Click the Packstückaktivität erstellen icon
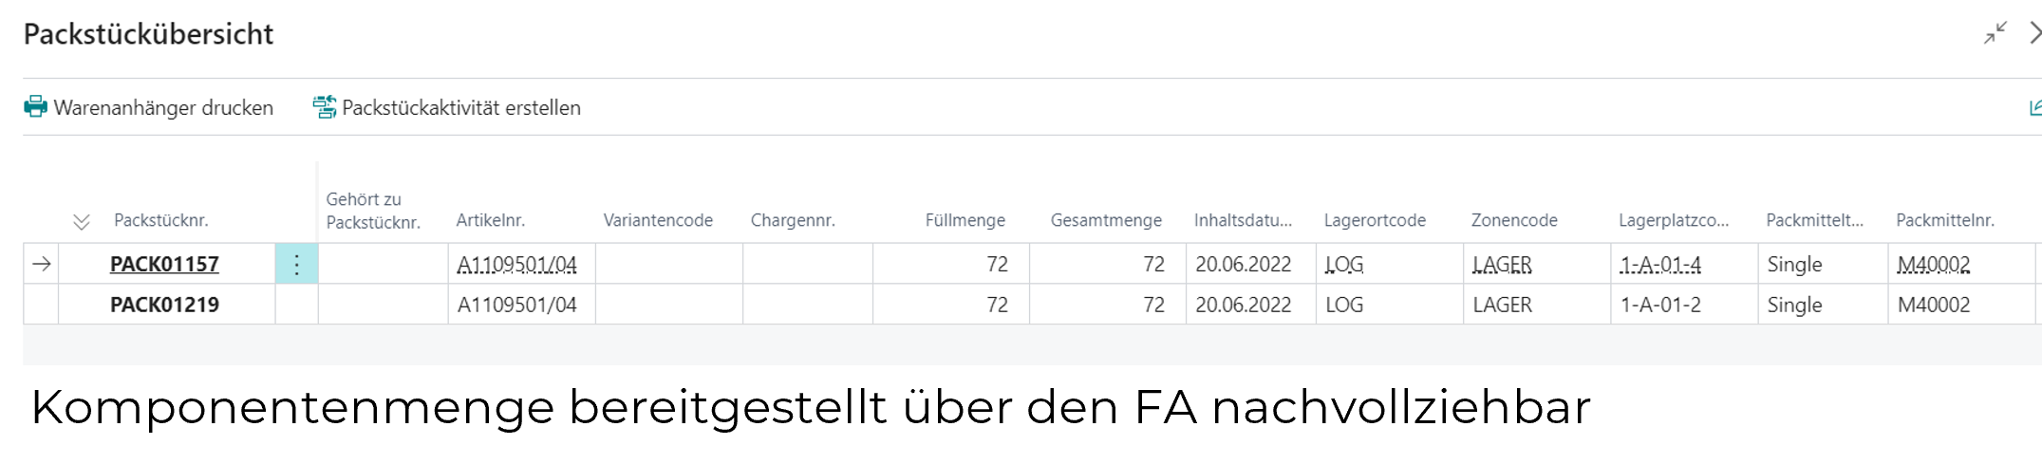The width and height of the screenshot is (2042, 464). click(325, 107)
